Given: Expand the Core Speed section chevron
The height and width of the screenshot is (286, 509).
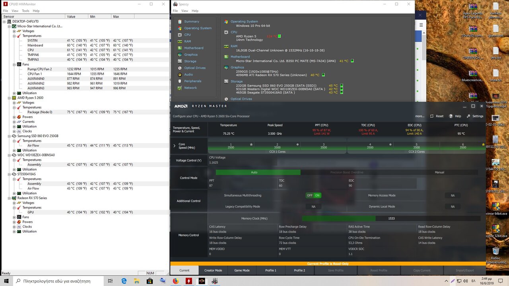Looking at the screenshot, I should (174, 146).
